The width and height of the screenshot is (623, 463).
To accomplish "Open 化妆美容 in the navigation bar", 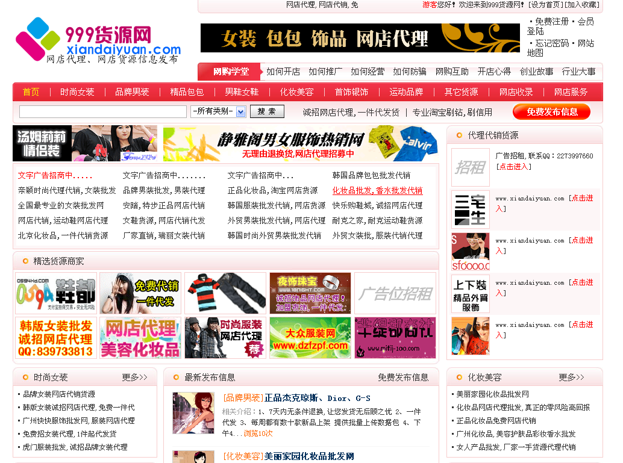I will click(296, 92).
